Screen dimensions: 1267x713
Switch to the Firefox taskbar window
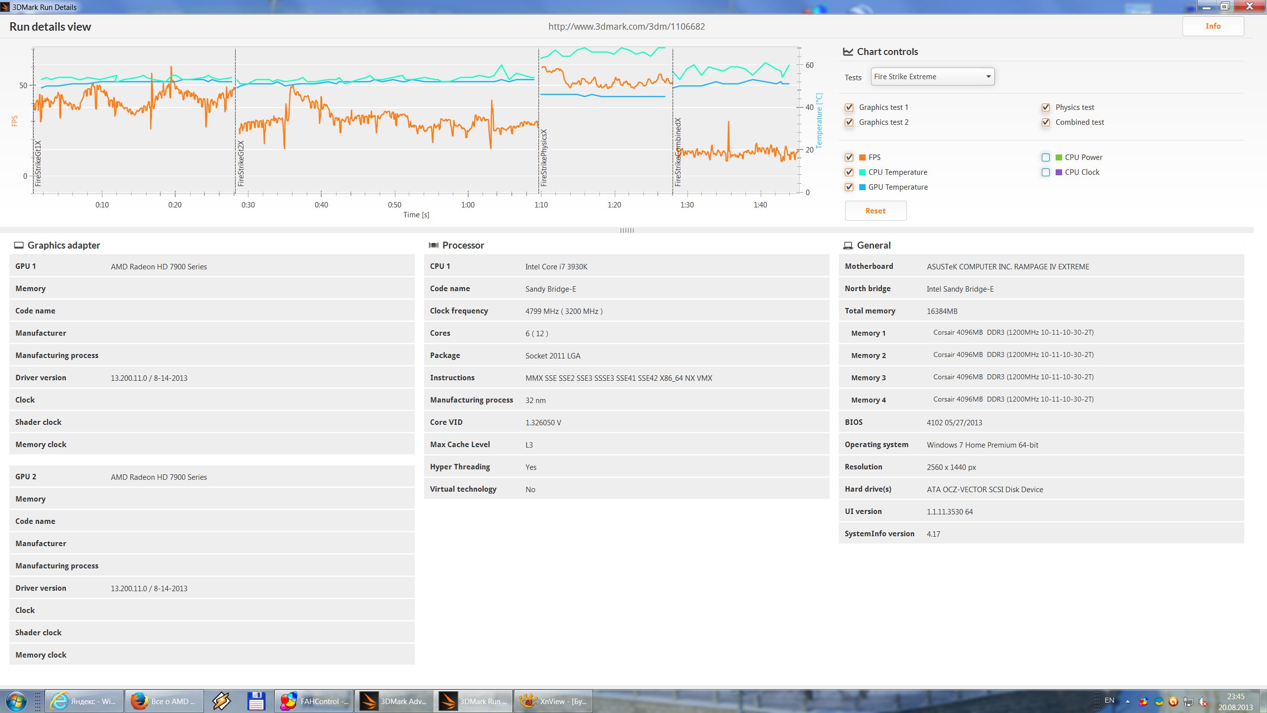click(x=164, y=701)
